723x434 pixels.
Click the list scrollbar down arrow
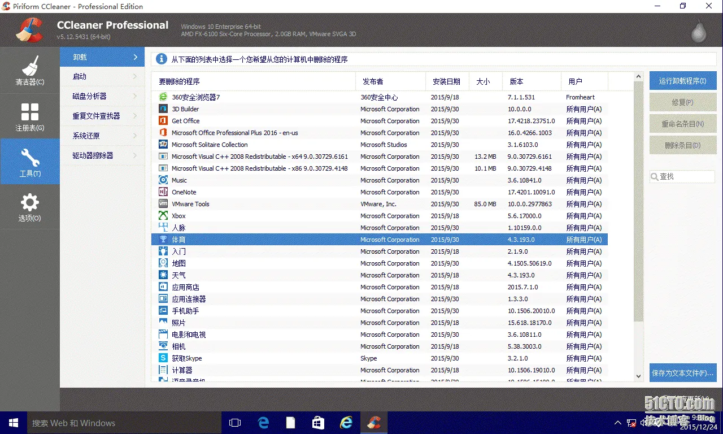point(639,376)
